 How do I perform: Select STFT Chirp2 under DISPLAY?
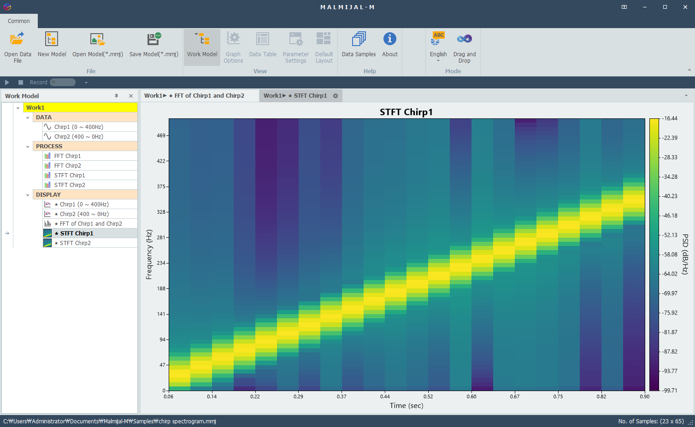75,243
